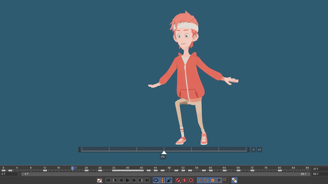The image size is (328, 184).
Task: Toggle point level animation dots icon
Action: point(225,180)
